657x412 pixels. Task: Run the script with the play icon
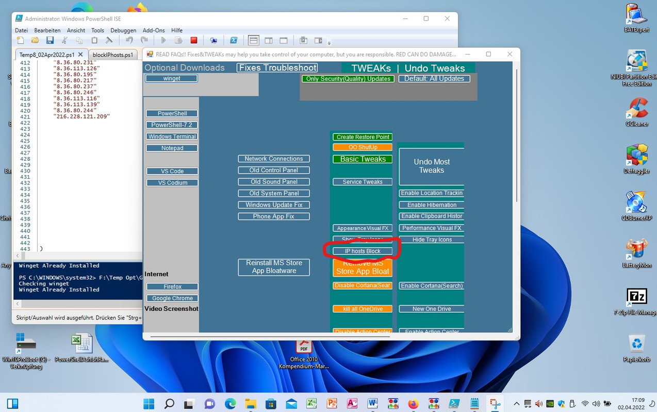point(163,40)
